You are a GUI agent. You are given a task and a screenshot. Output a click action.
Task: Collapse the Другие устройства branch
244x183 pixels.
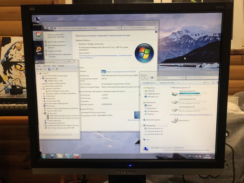point(41,89)
